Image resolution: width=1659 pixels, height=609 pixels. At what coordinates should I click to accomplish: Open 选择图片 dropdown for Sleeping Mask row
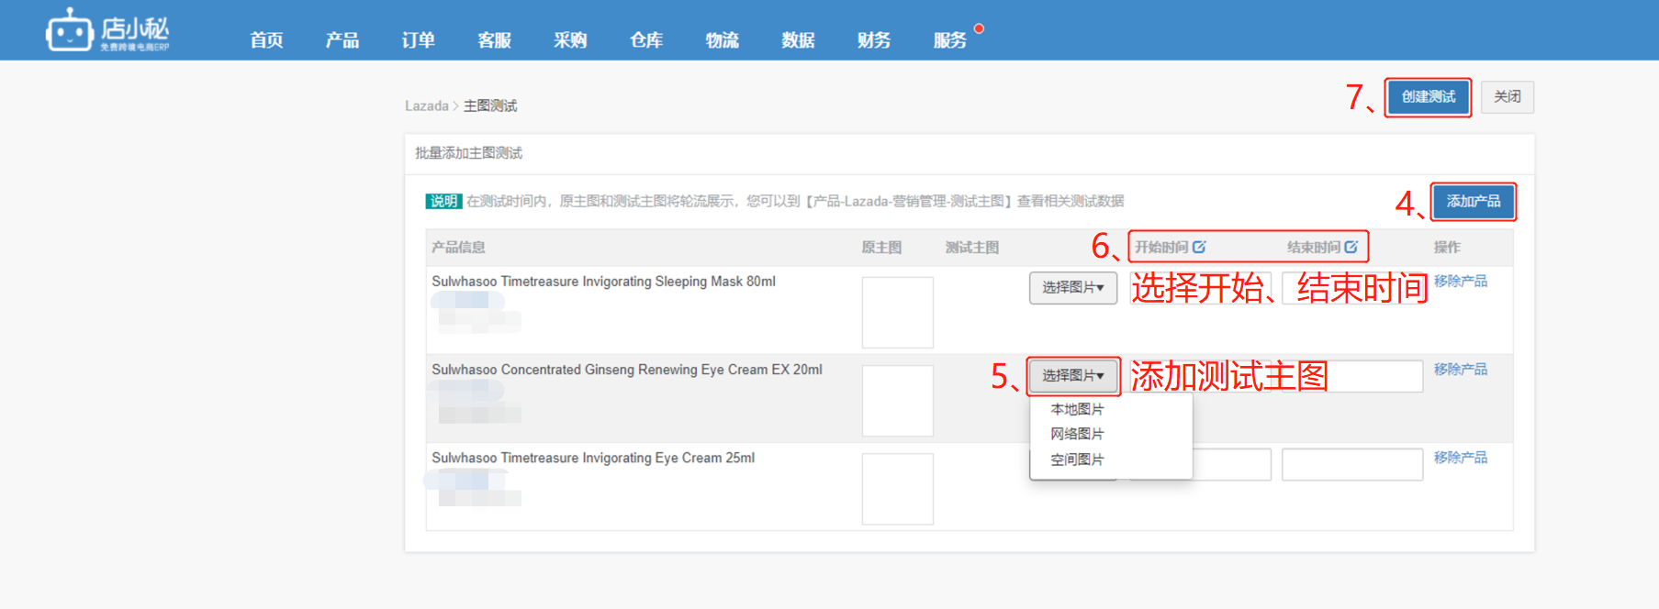(1072, 288)
